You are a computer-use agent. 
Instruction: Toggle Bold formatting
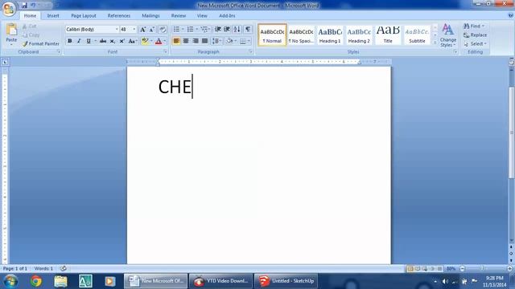point(70,41)
